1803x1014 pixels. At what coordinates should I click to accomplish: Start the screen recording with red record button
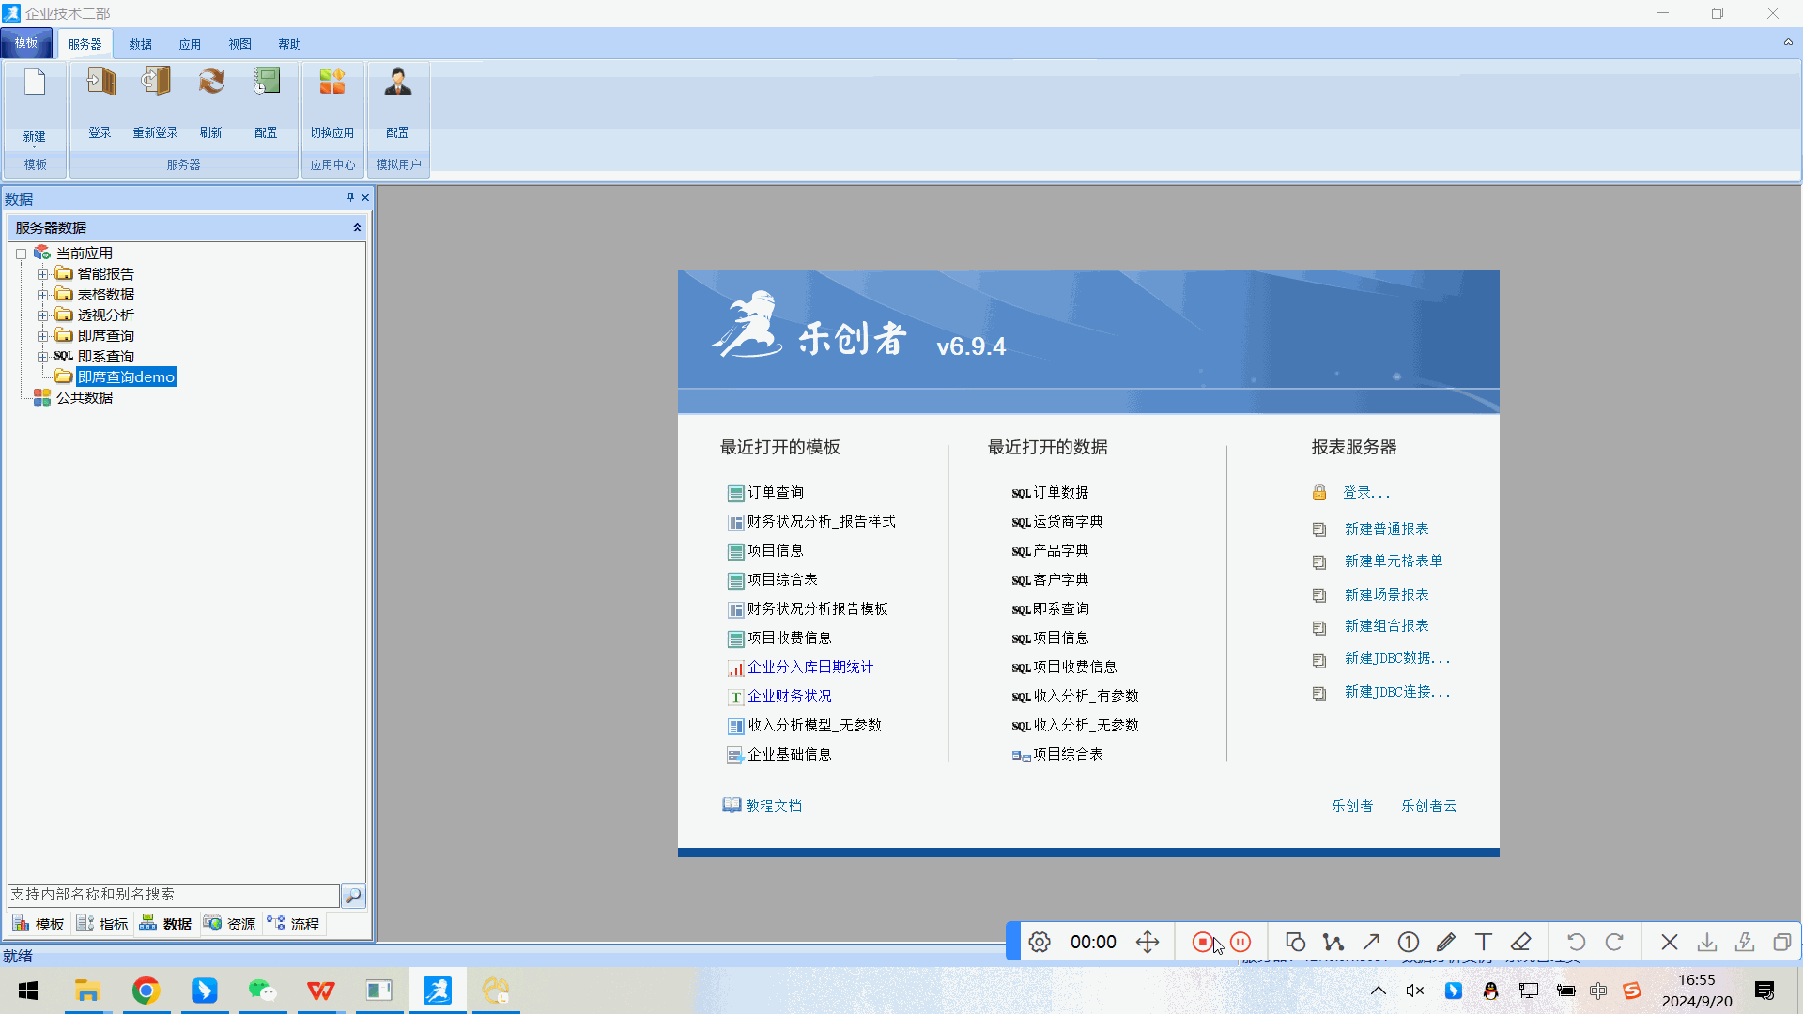click(1202, 942)
